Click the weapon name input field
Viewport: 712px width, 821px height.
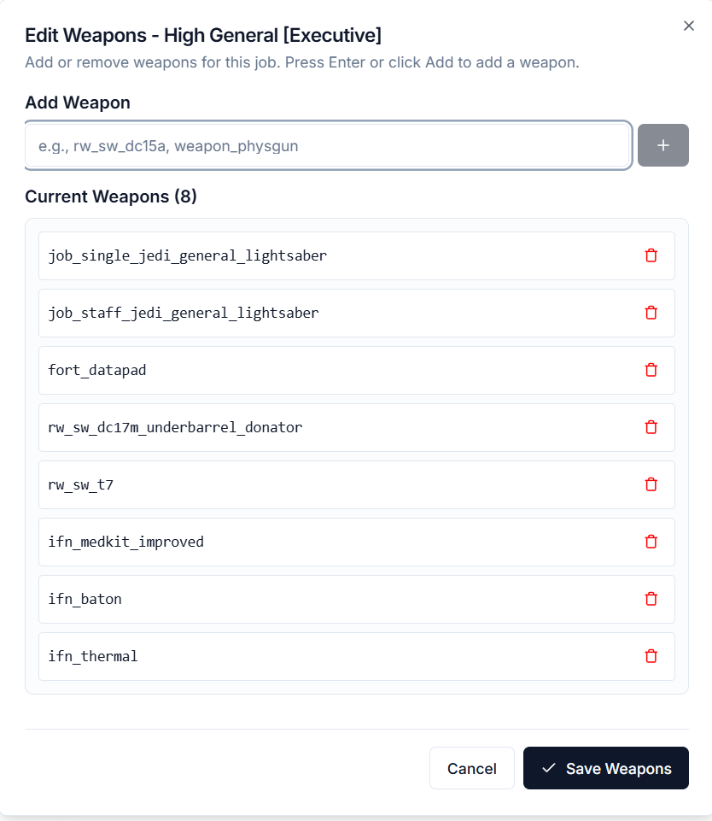327,145
